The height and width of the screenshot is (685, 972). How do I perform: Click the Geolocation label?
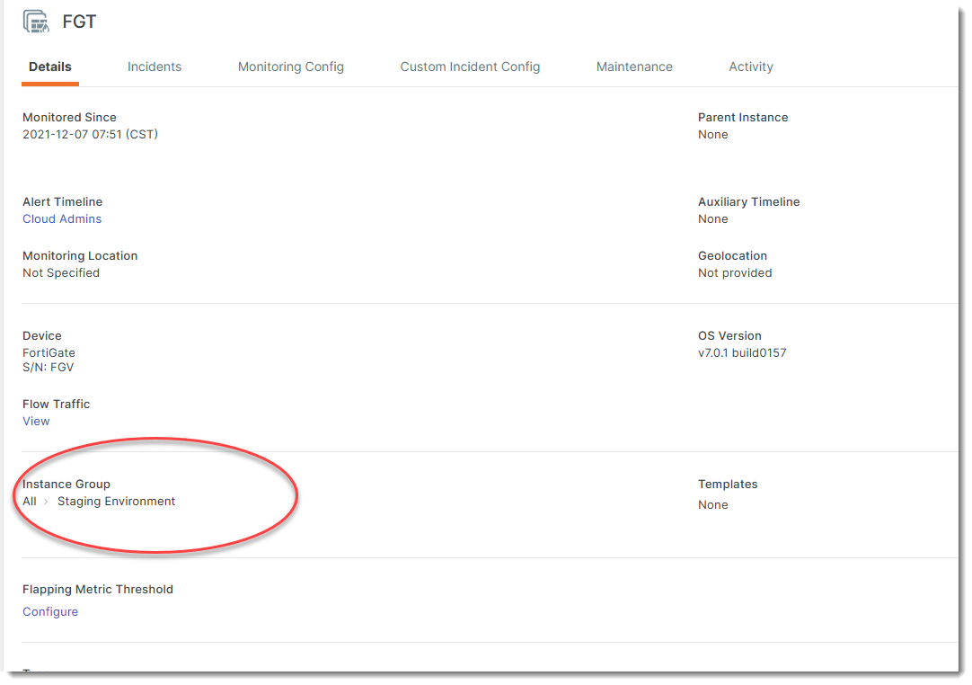(x=732, y=255)
